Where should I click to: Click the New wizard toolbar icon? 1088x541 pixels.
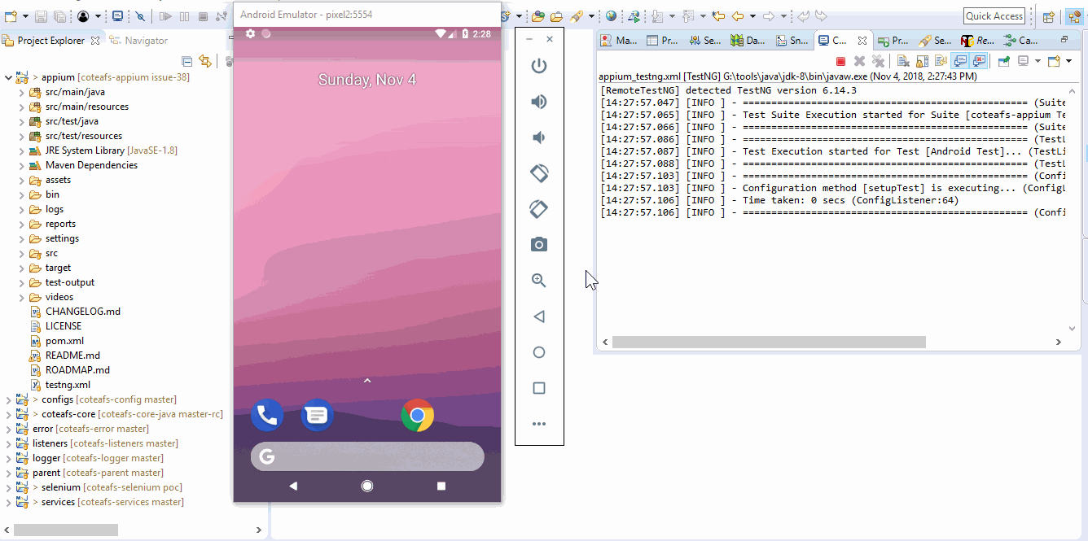[x=11, y=16]
